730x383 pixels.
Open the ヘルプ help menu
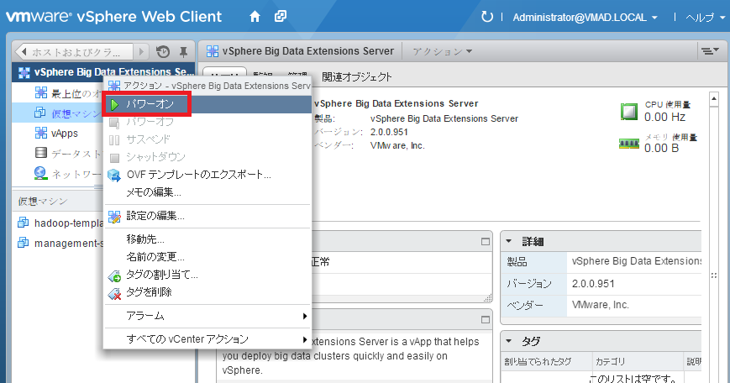(x=705, y=18)
